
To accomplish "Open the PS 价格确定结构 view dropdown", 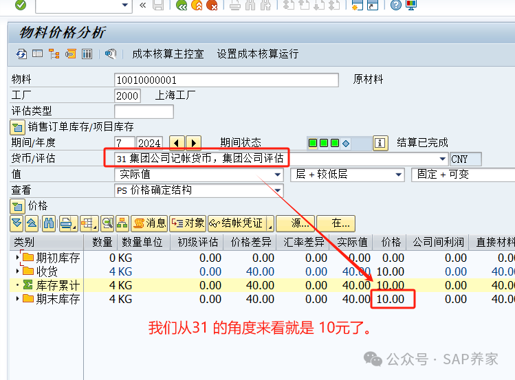I will click(x=278, y=190).
